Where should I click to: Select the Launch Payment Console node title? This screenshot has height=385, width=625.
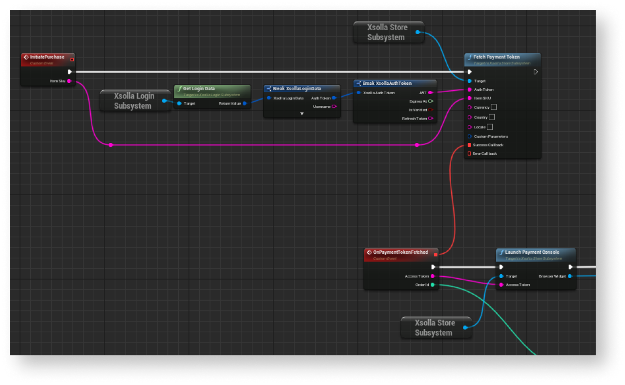[x=532, y=252]
